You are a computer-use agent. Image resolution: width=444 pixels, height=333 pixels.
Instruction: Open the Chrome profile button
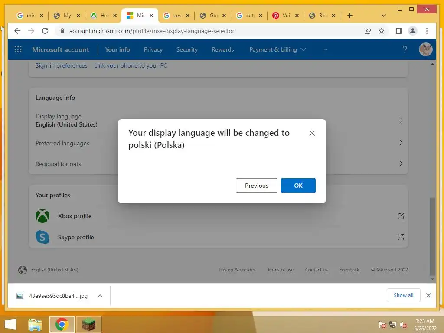click(x=413, y=31)
